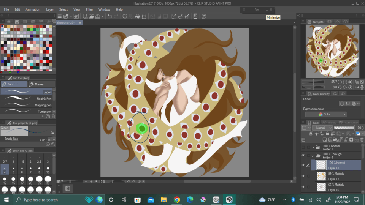The width and height of the screenshot is (365, 205).
Task: Open the palette color dropdown arrow
Action: [x=309, y=128]
